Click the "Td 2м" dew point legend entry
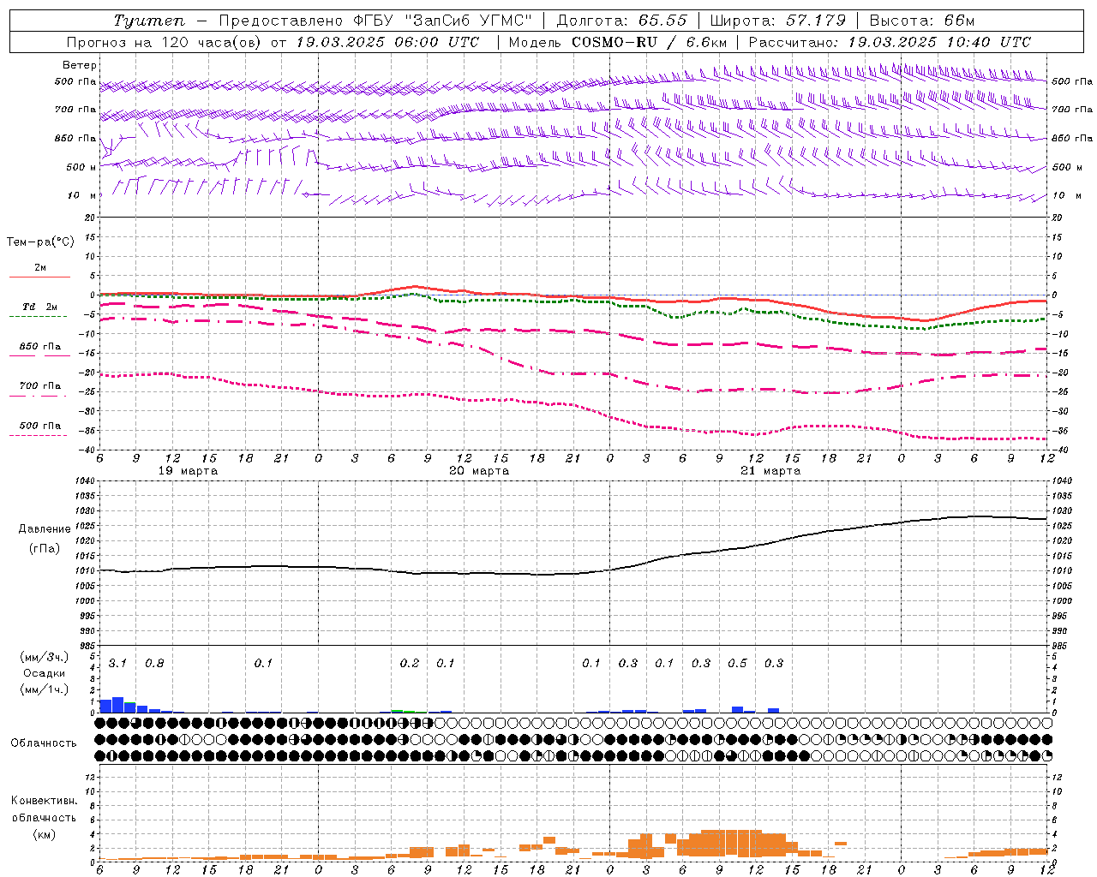This screenshot has height=877, width=1097. [40, 307]
